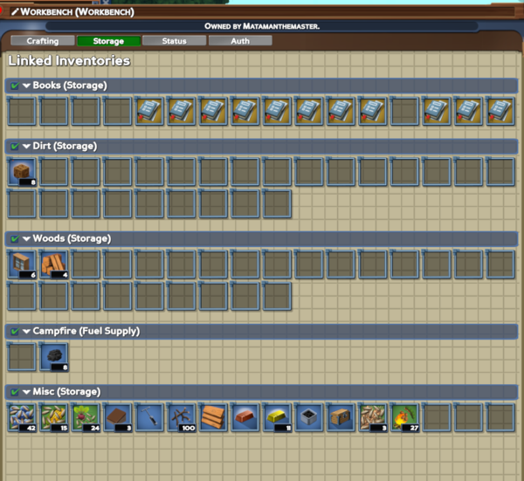This screenshot has width=524, height=481.
Task: Select the copper bar in Misc storage
Action: (245, 417)
